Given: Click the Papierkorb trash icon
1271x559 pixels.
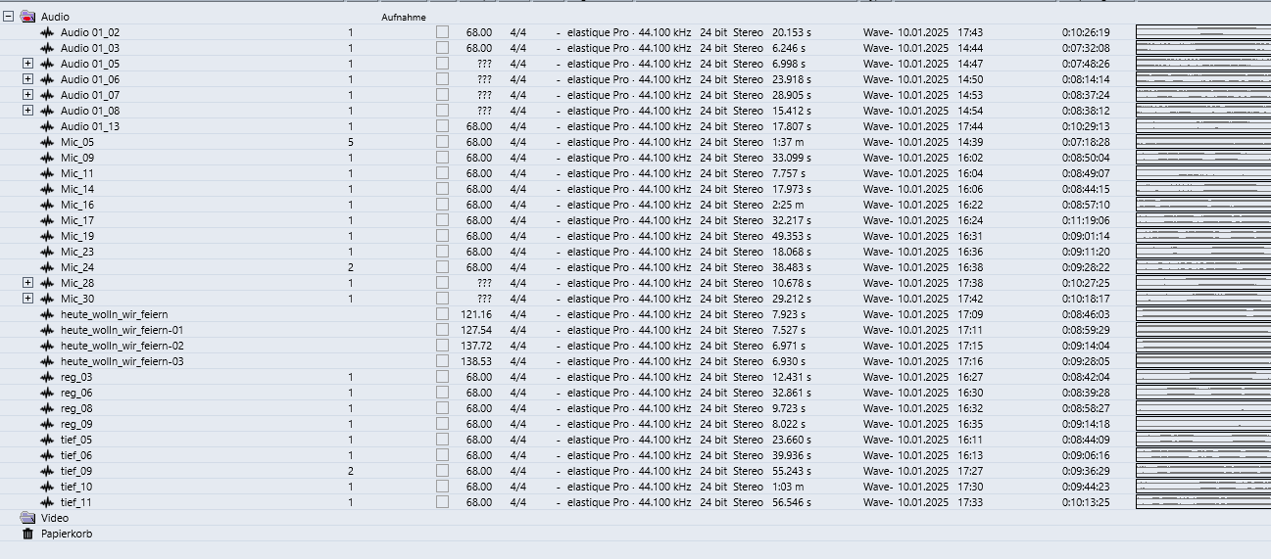Looking at the screenshot, I should click(27, 534).
